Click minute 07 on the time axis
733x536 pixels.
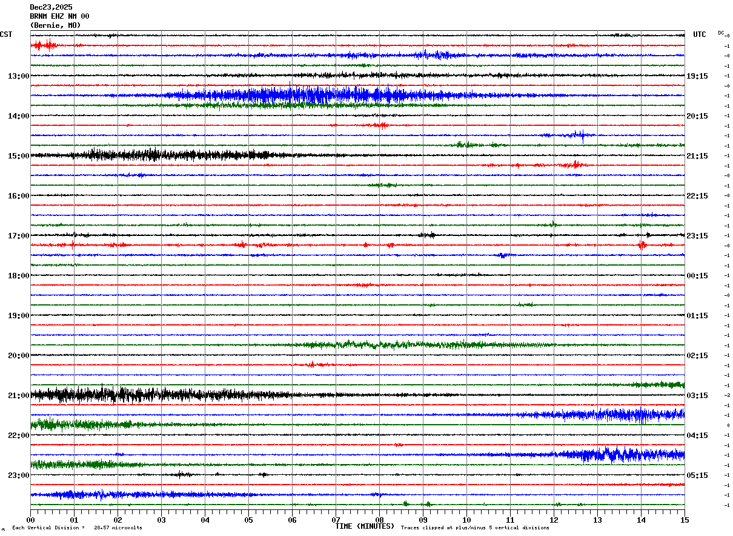click(x=336, y=520)
